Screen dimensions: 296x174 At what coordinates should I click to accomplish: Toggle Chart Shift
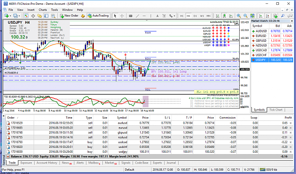click(x=267, y=16)
